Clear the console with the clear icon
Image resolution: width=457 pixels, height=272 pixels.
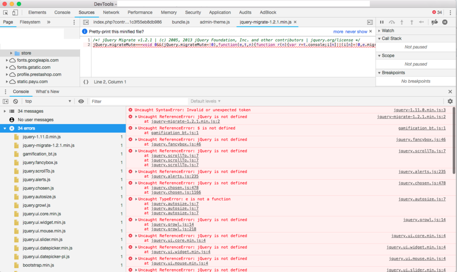click(16, 101)
